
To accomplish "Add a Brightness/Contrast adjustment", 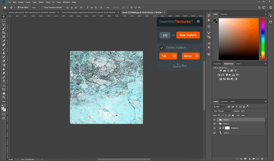I will click(221, 71).
